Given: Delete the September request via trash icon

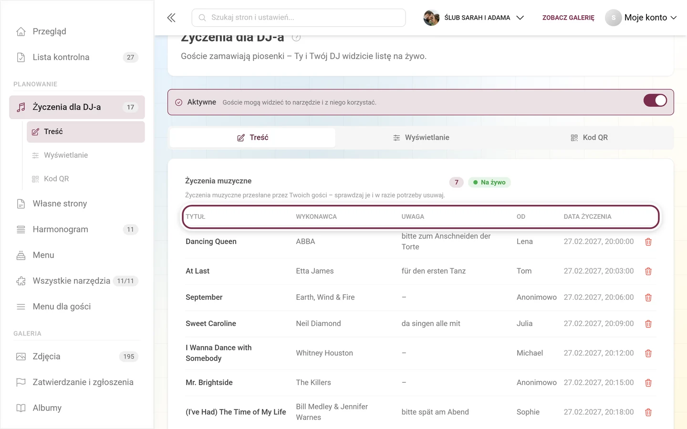Looking at the screenshot, I should coord(648,297).
